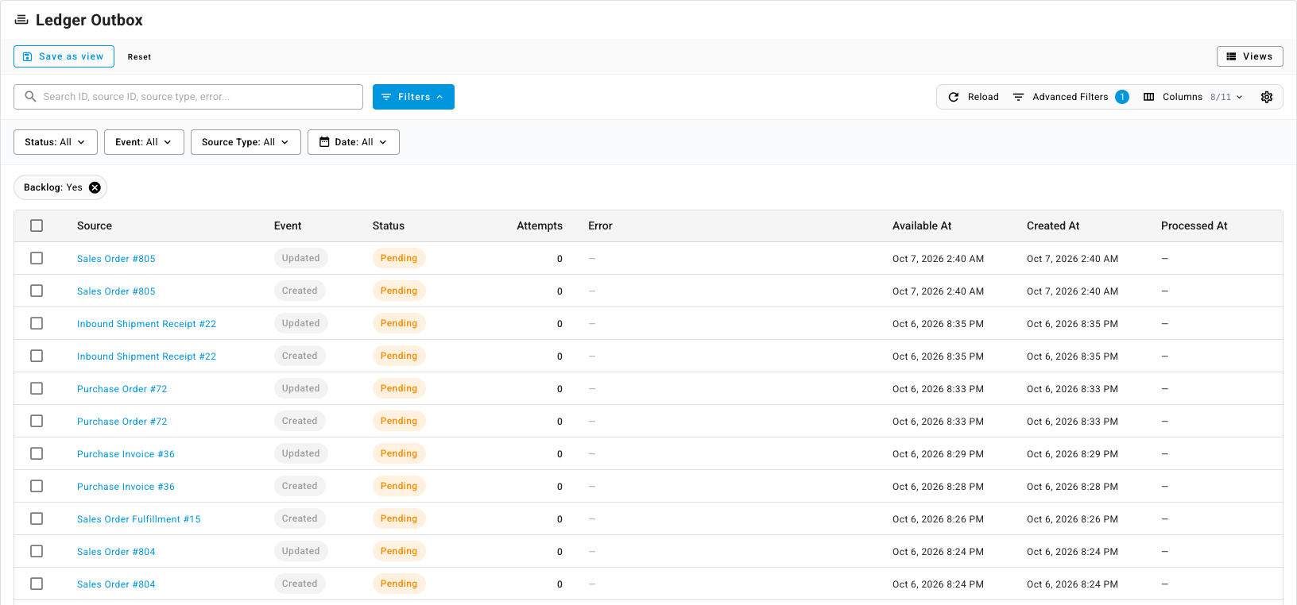Check the Sales Order Fulfillment #15 row
This screenshot has height=605, width=1297.
(x=37, y=518)
